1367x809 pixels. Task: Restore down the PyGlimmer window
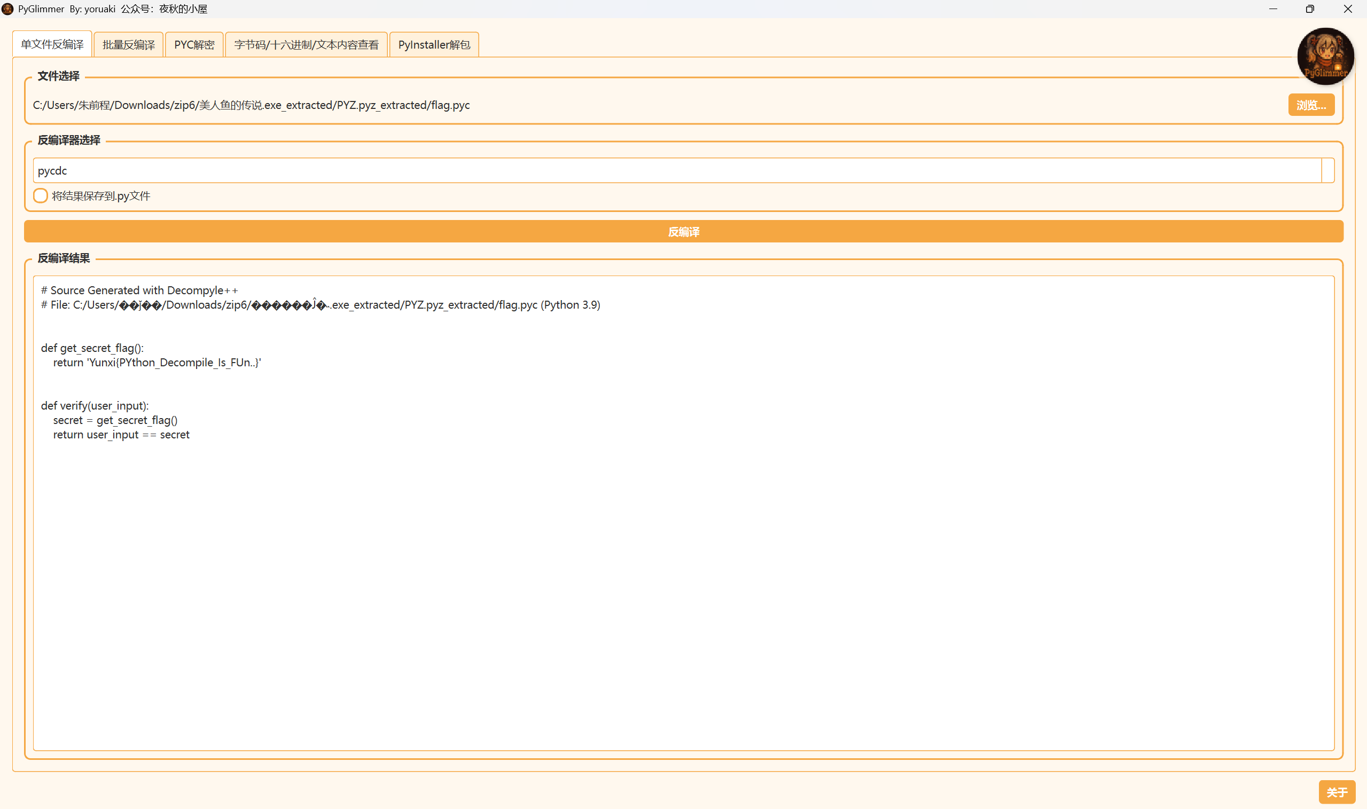1310,9
